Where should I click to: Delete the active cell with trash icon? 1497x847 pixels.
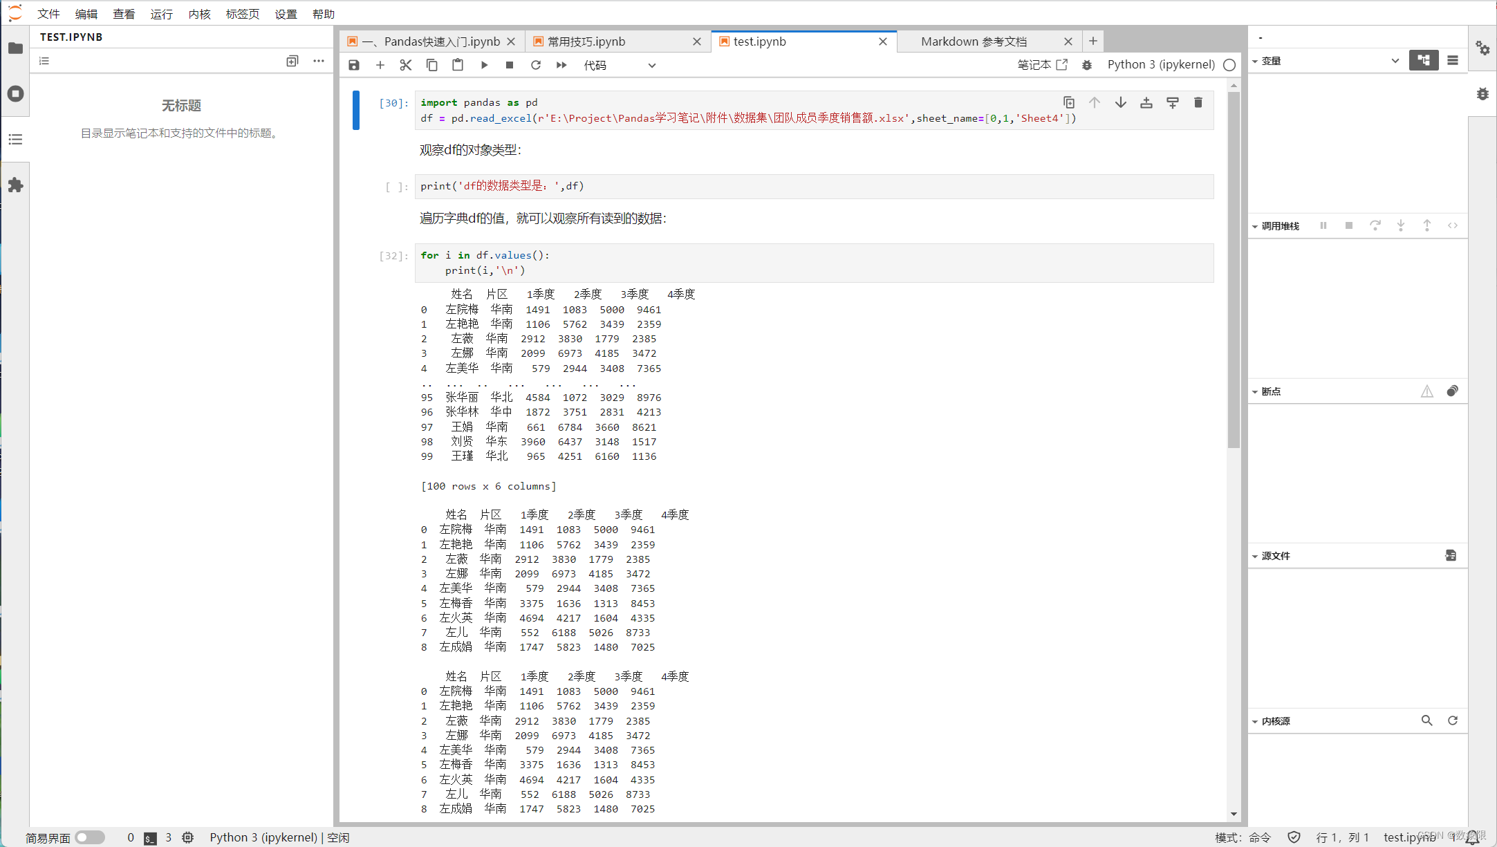click(x=1198, y=103)
